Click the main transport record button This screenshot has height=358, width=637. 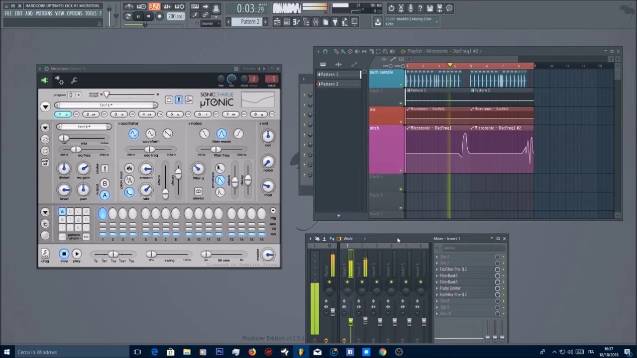(x=160, y=16)
